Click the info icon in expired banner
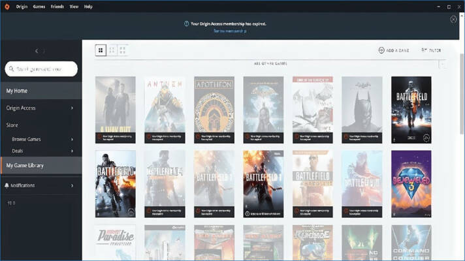The width and height of the screenshot is (465, 261). click(187, 23)
